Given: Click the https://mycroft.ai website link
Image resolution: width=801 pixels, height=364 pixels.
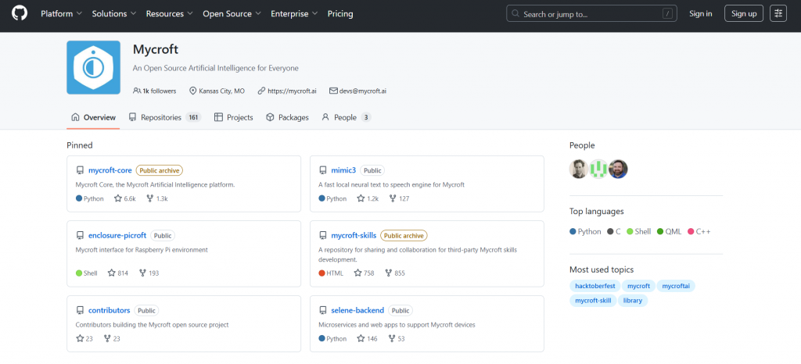Looking at the screenshot, I should 292,91.
